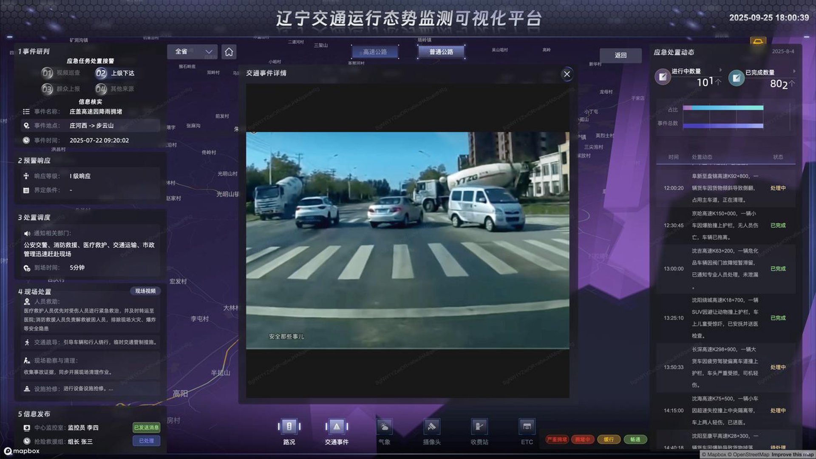816x459 pixels.
Task: Click the 占比 progress bar
Action: (723, 108)
